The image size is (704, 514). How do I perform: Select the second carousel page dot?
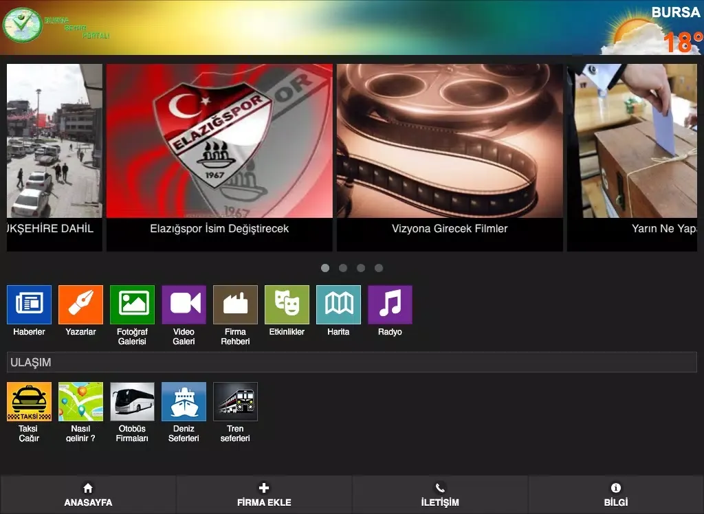click(x=343, y=268)
